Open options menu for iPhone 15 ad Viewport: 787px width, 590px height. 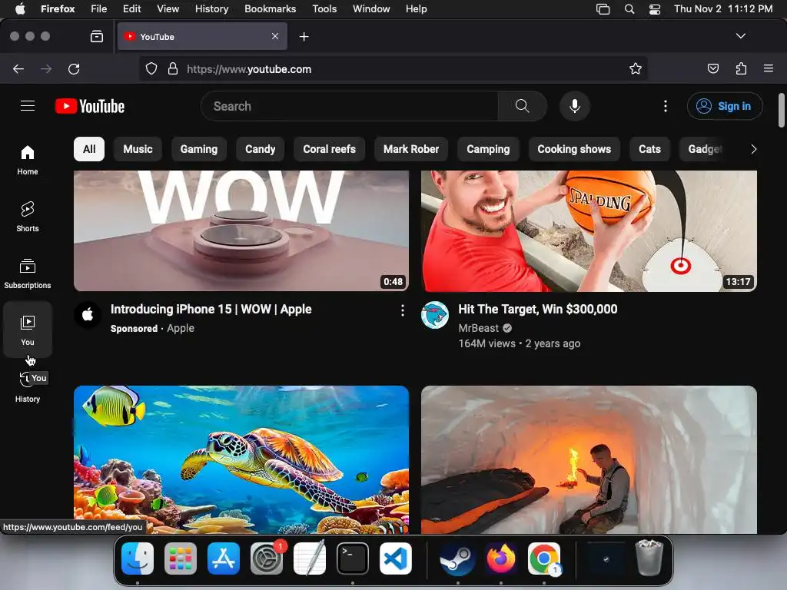[x=402, y=310]
